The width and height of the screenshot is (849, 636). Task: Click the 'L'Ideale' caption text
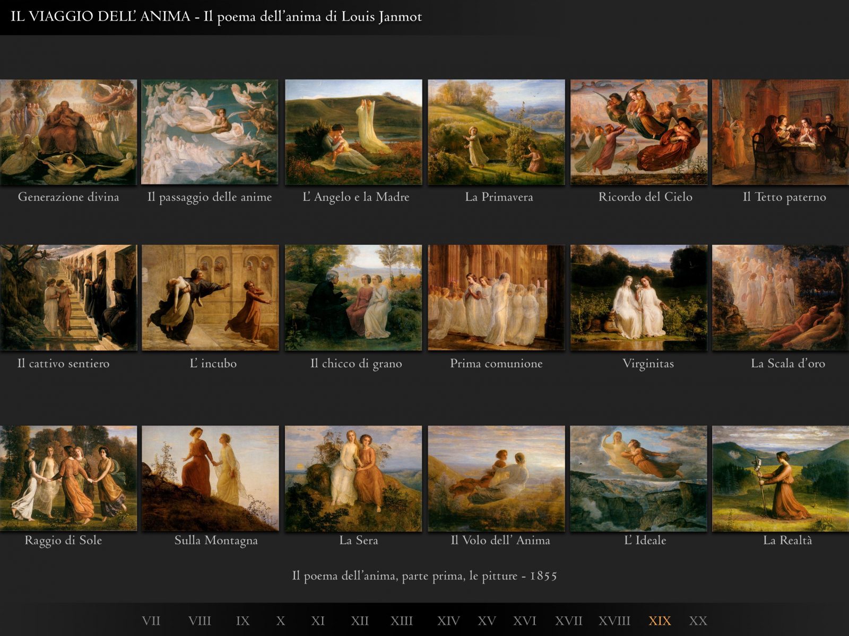coord(645,541)
